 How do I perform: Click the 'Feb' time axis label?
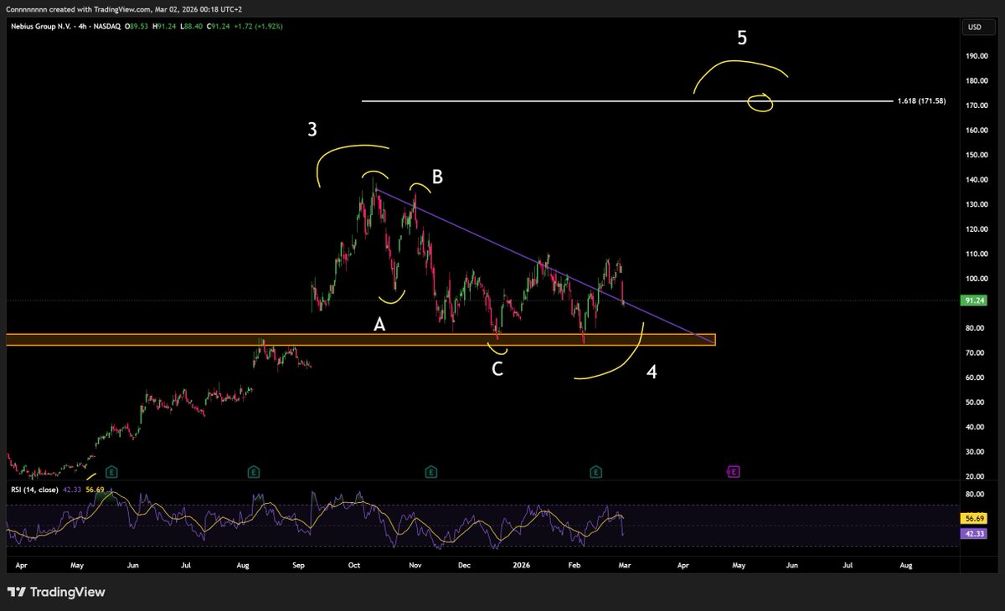tap(574, 567)
